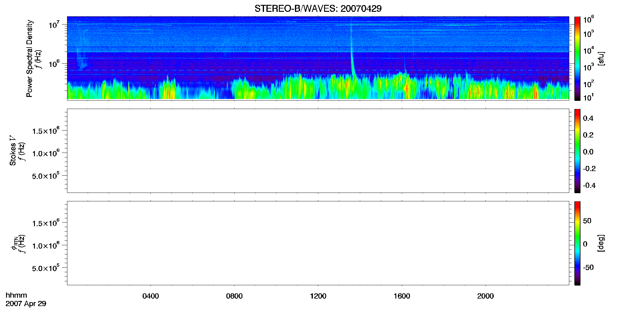Screen dimensions: 636x327
Task: Click the [sfu] colorbar unit label
Action: point(601,58)
